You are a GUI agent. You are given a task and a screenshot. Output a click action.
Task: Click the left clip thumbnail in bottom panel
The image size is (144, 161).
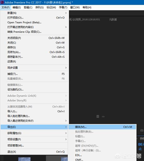[x=24, y=159]
